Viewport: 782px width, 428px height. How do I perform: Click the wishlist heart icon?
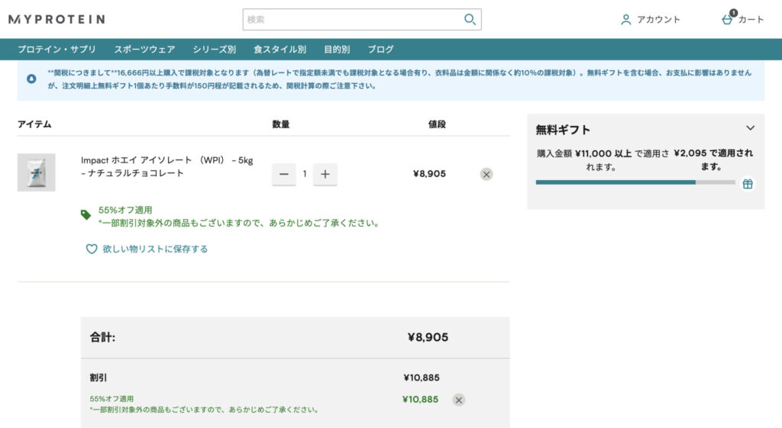pos(92,249)
